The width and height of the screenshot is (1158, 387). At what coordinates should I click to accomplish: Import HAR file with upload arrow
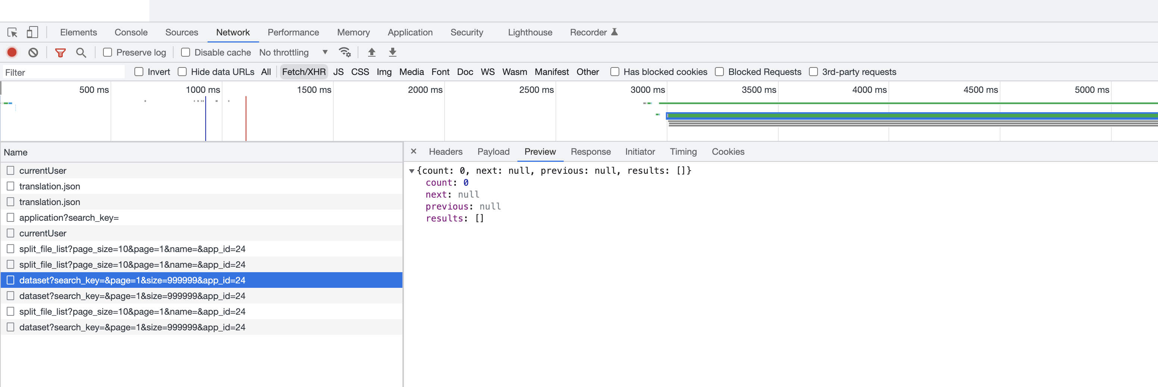click(x=372, y=52)
